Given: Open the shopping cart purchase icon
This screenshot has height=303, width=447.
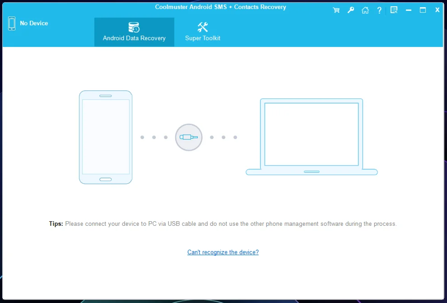Looking at the screenshot, I should coord(336,10).
